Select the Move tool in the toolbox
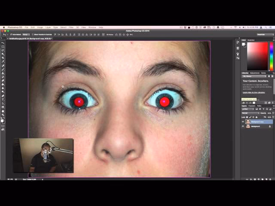 click(3, 43)
